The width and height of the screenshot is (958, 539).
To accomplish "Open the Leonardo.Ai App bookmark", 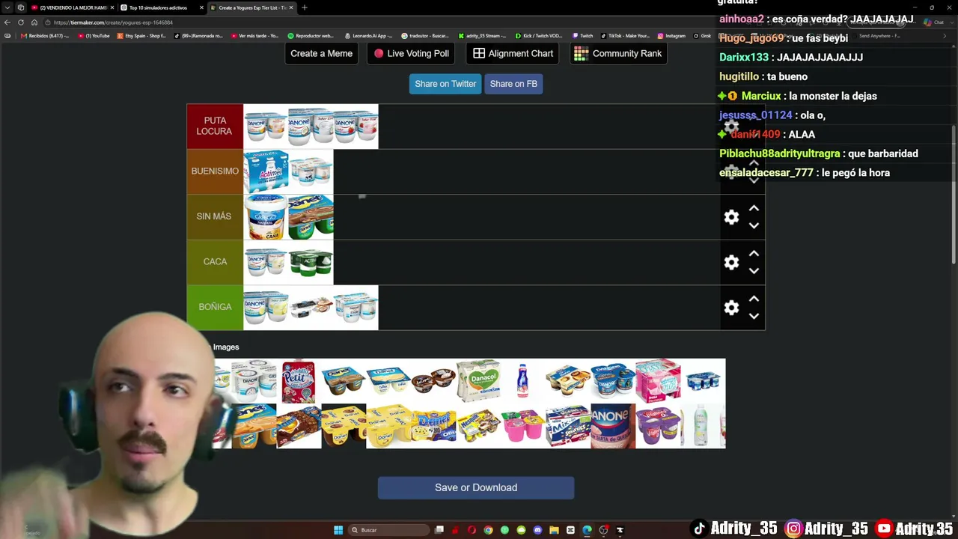I will coord(369,36).
